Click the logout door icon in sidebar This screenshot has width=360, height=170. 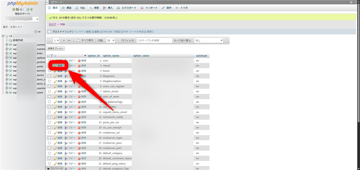pyautogui.click(x=17, y=10)
